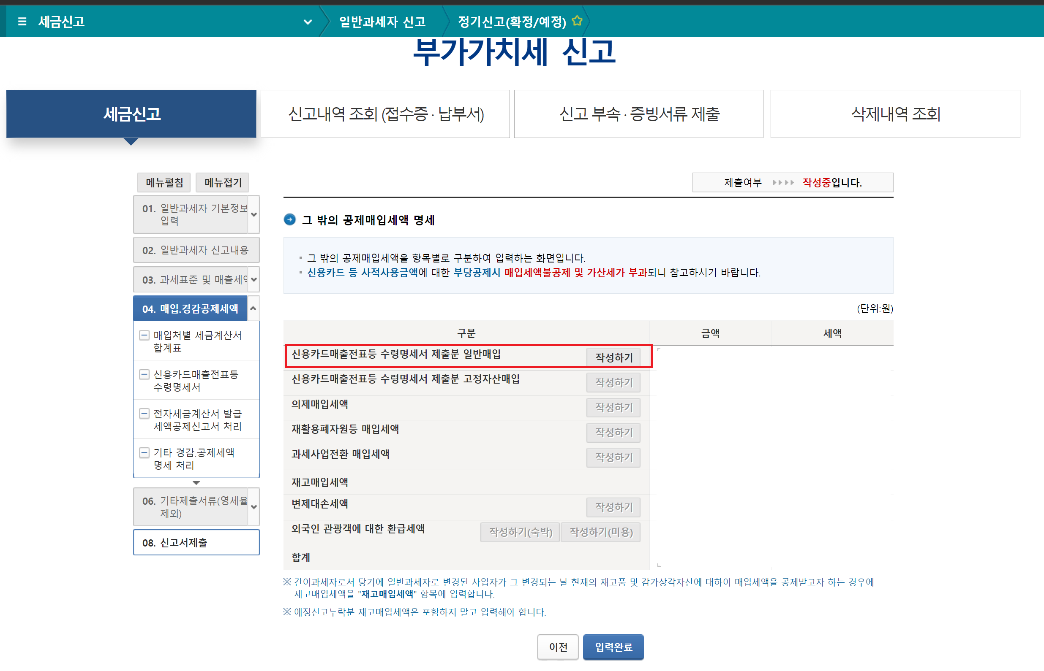Open menu 06 기타제출서류(영세율 제외)
The width and height of the screenshot is (1044, 671).
point(191,507)
